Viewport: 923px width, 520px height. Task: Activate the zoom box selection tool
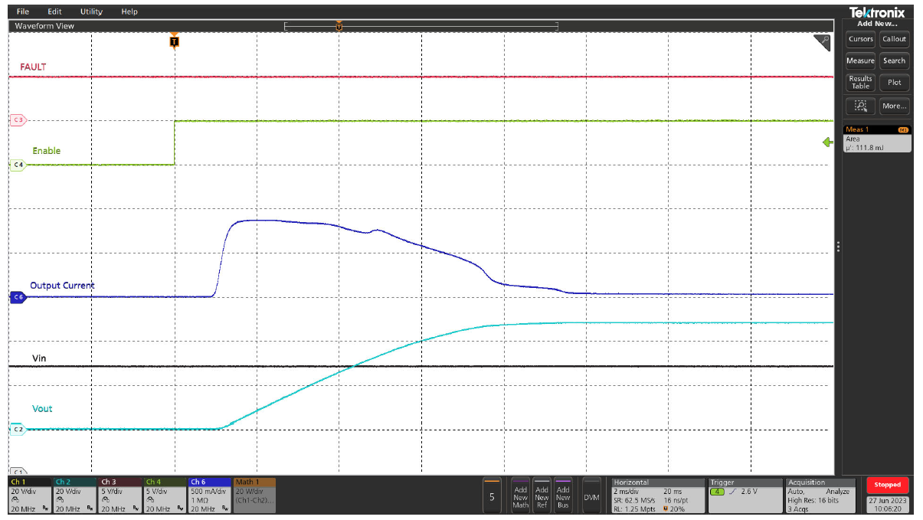[860, 106]
